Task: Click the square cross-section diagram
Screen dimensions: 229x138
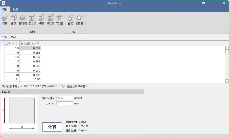Action: pyautogui.click(x=19, y=113)
